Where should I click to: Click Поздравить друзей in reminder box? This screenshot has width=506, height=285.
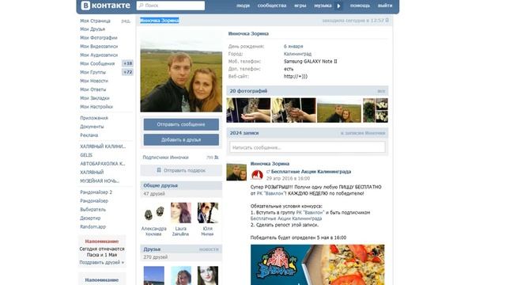[x=102, y=262]
